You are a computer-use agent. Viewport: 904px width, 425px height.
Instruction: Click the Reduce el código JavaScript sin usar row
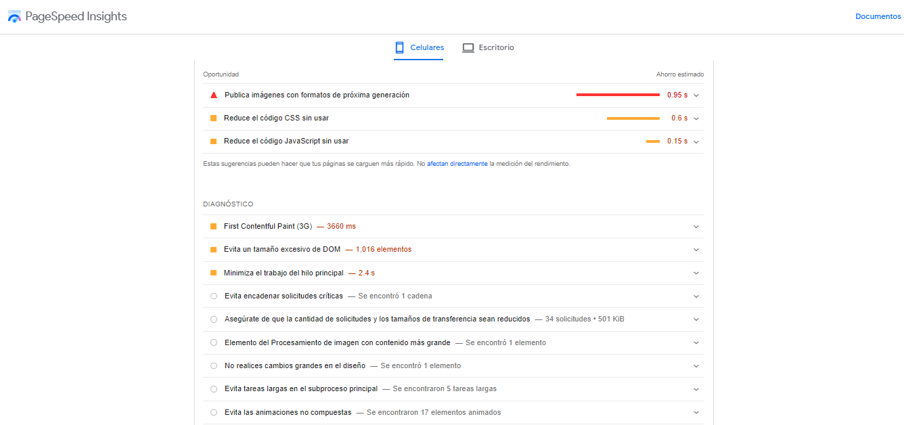286,141
